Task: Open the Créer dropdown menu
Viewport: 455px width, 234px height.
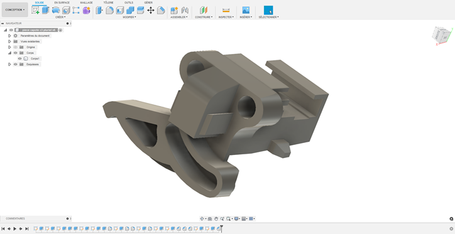Action: pos(60,17)
